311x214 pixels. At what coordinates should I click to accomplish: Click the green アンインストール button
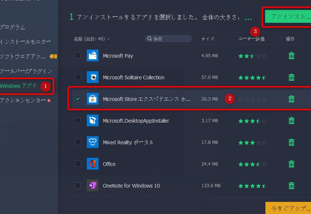(x=288, y=17)
